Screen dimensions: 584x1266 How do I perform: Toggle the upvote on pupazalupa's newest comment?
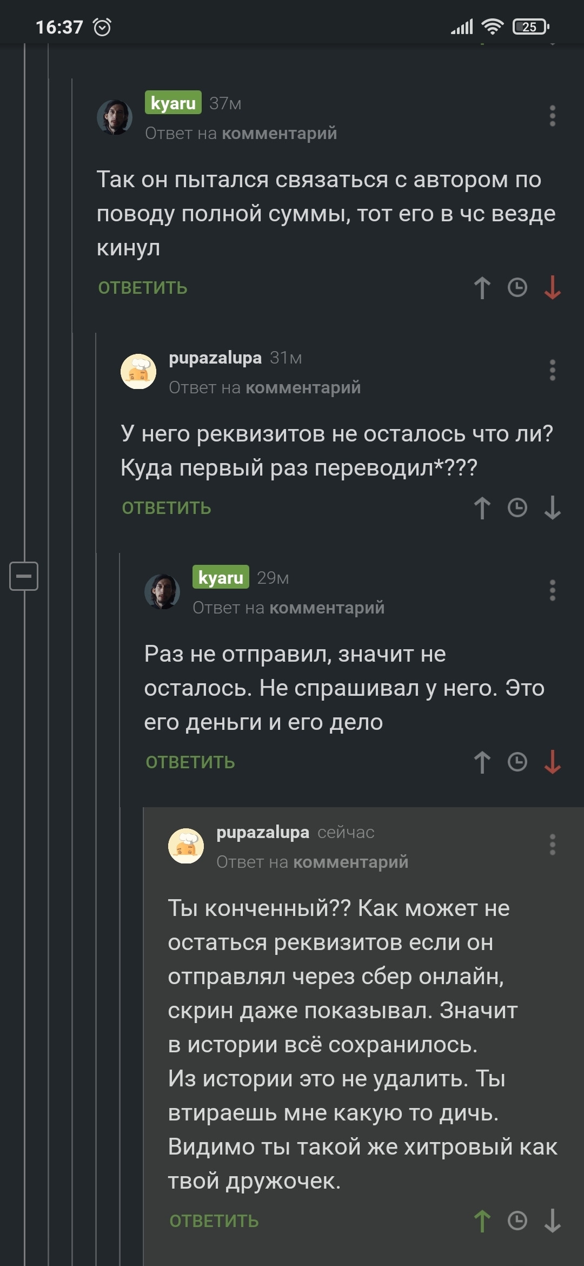[x=482, y=1221]
